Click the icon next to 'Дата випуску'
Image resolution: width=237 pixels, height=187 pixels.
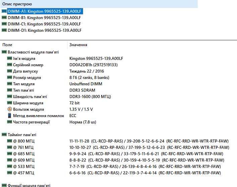9,71
